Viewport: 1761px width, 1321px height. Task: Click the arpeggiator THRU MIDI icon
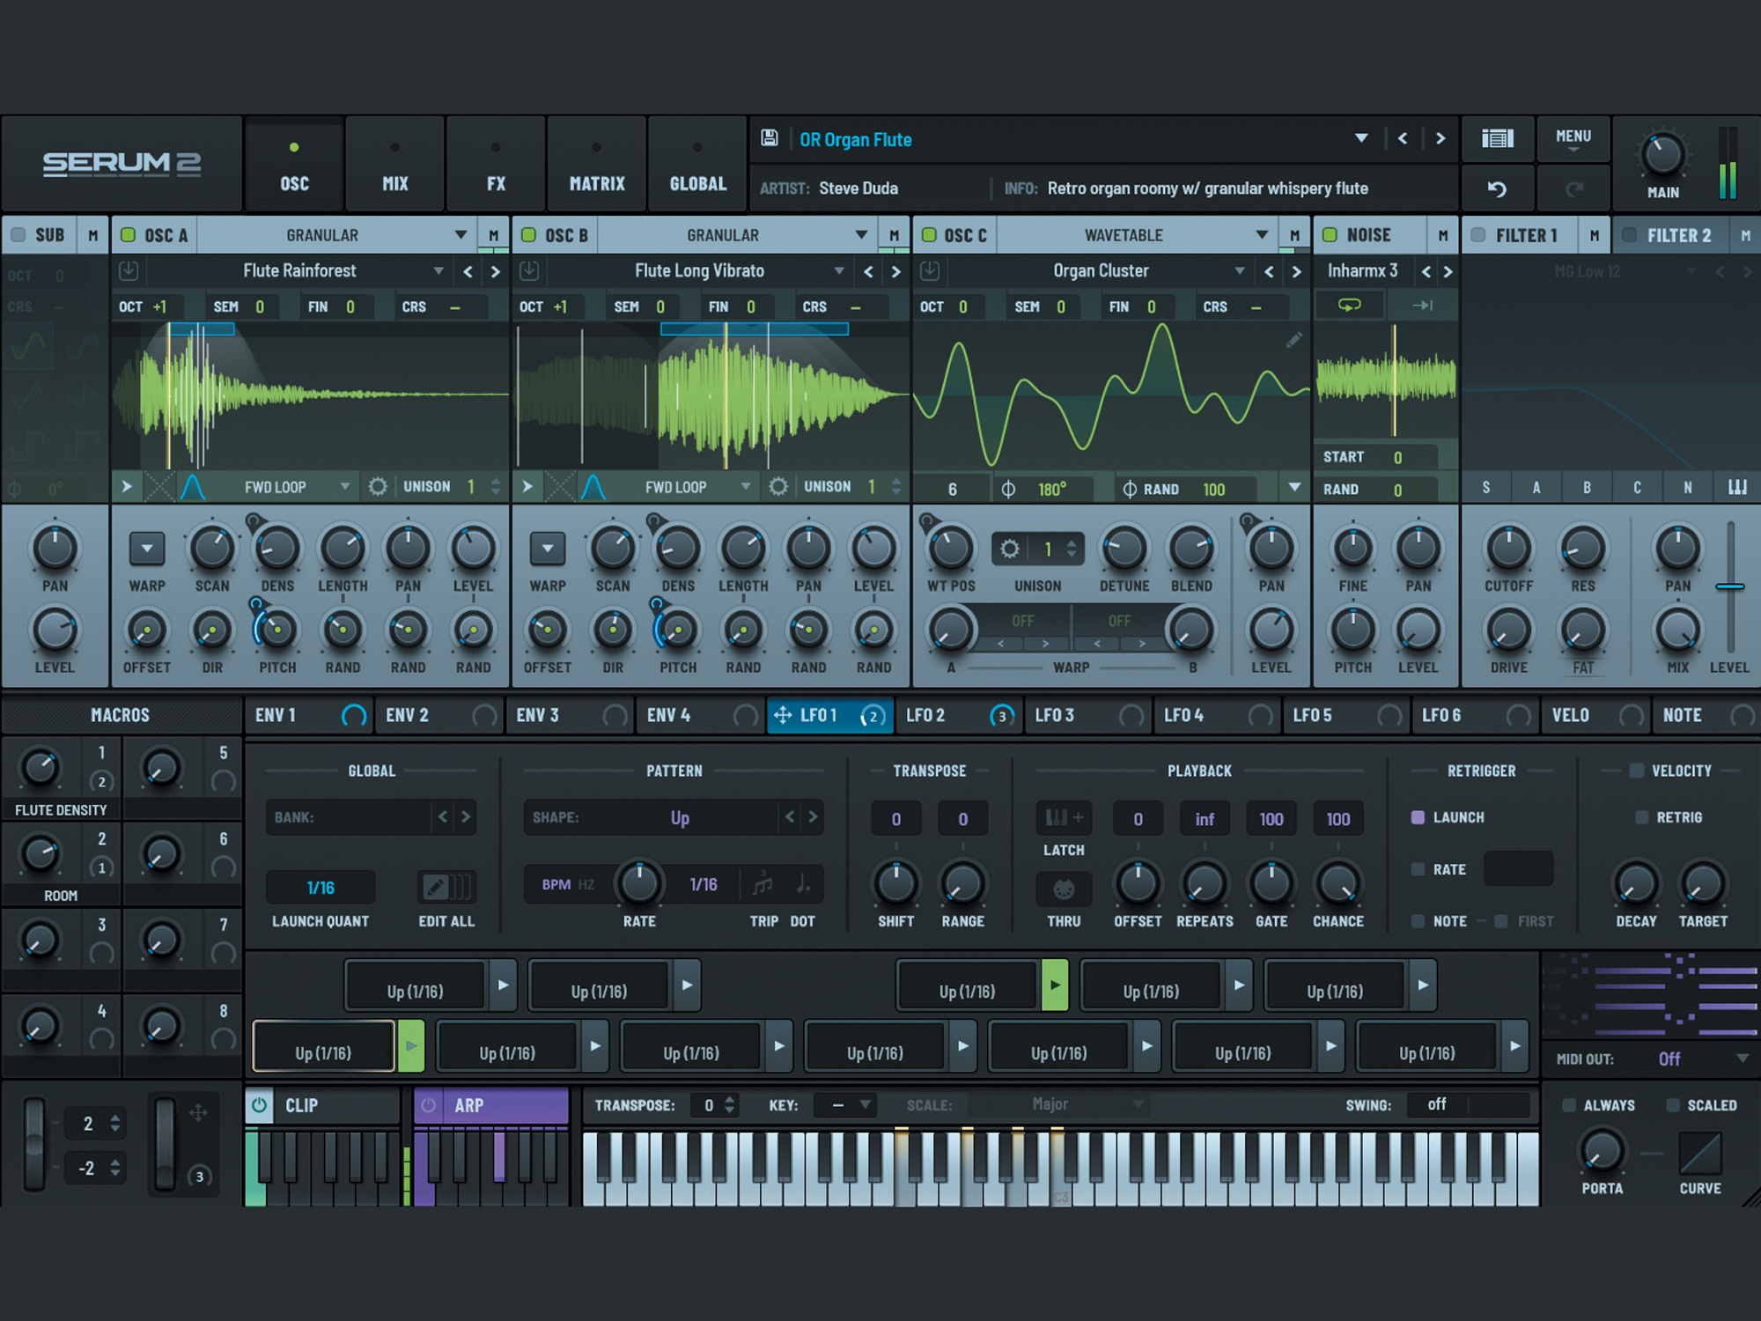click(1064, 889)
